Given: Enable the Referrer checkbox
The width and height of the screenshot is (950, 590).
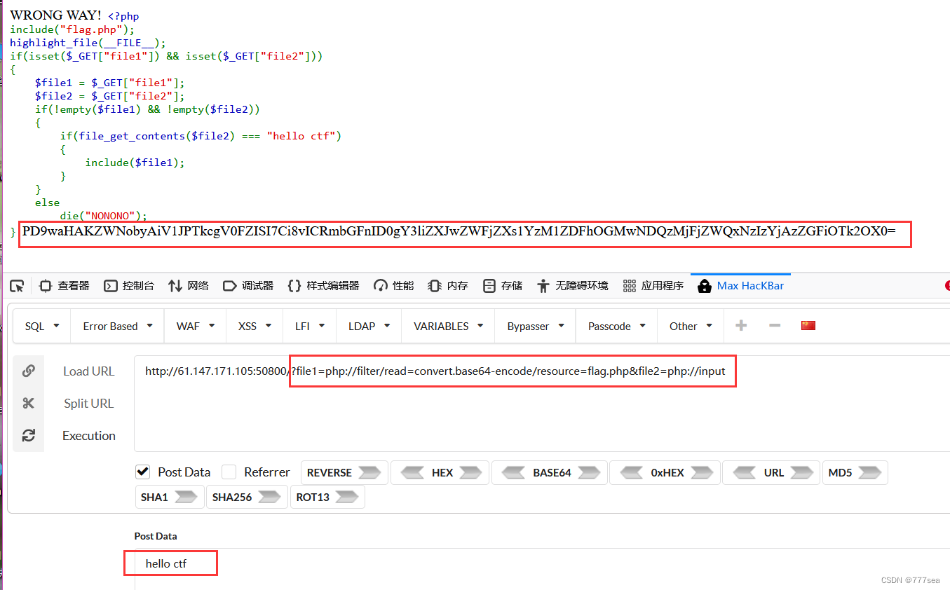Looking at the screenshot, I should [x=229, y=472].
